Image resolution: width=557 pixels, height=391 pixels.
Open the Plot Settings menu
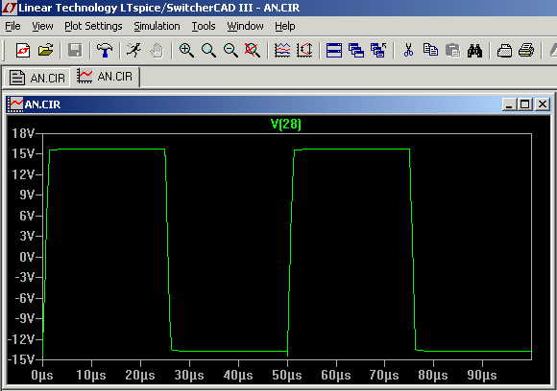tap(93, 26)
